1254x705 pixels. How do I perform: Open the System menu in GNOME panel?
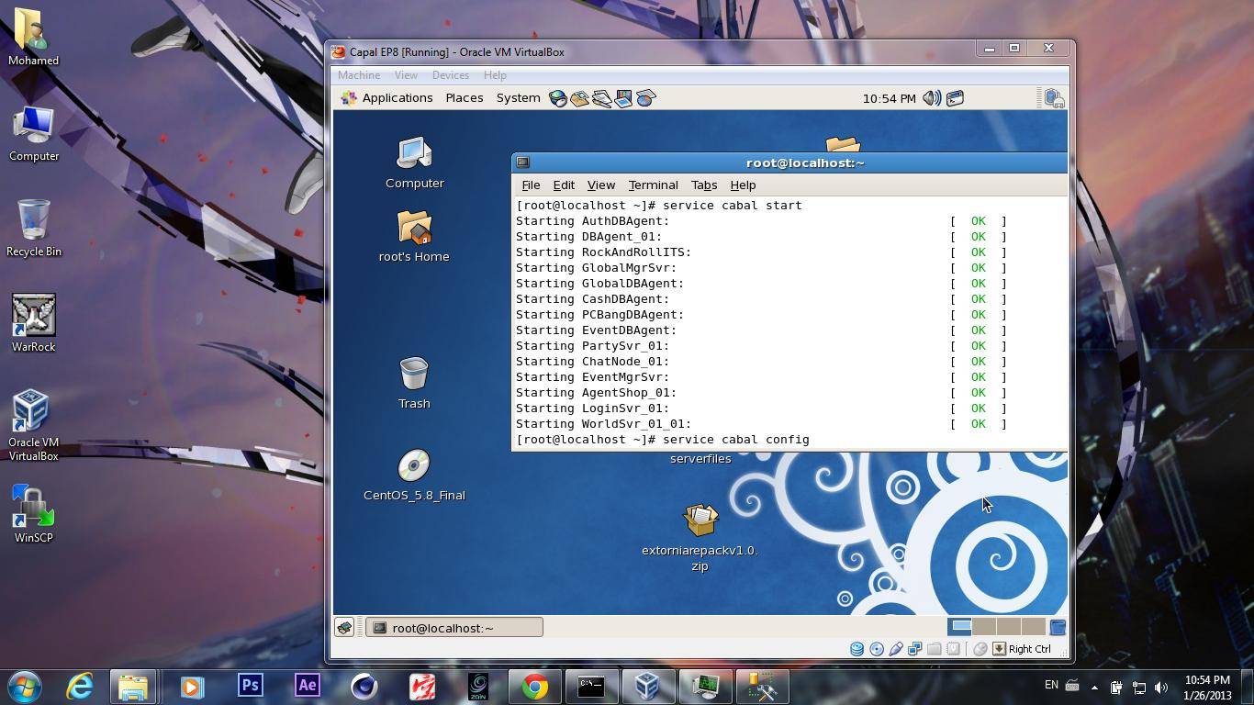(518, 98)
